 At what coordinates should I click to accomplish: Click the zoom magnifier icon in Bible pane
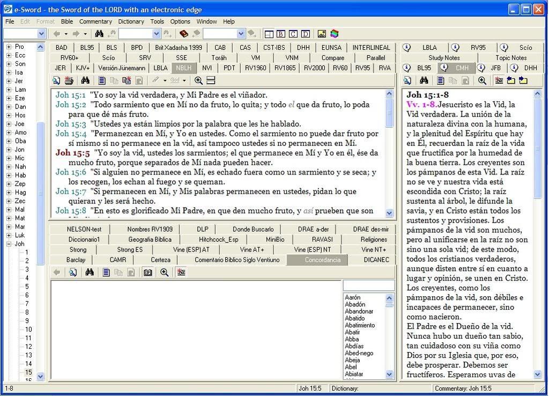[198, 80]
